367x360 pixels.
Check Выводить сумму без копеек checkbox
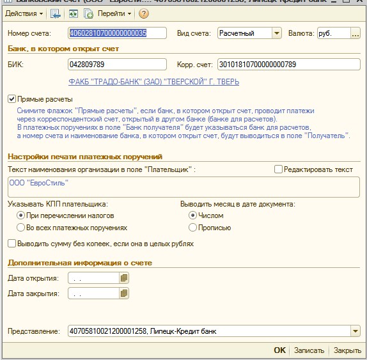coord(12,243)
